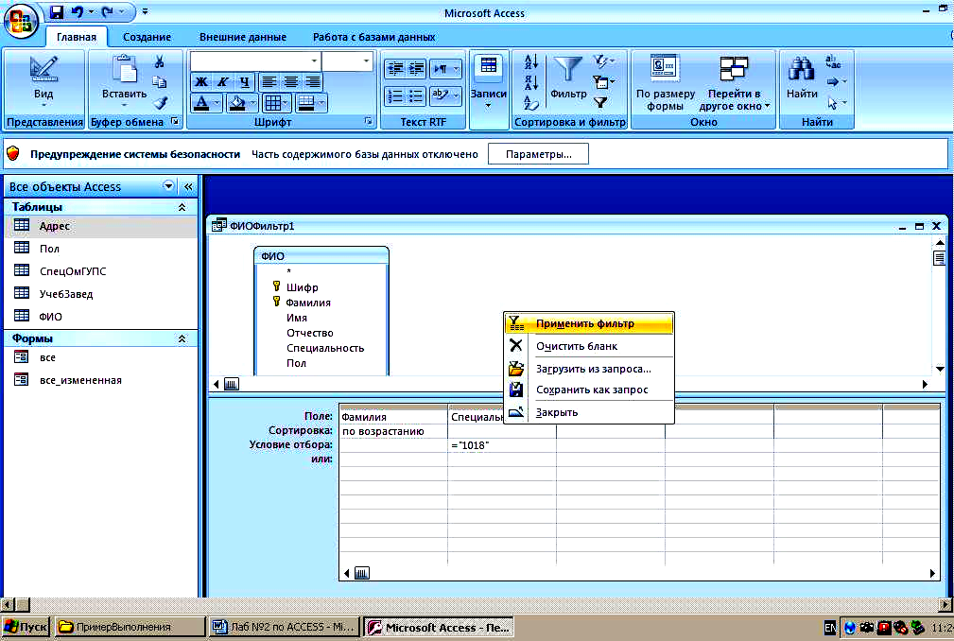Click the Параметры... security button

(538, 154)
